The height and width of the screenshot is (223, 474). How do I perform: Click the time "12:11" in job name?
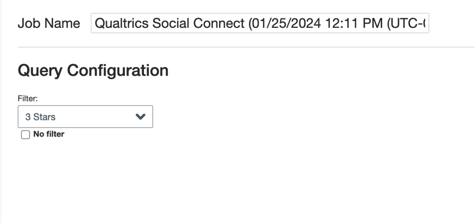[x=341, y=23]
